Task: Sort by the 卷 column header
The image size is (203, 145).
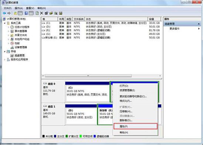Action: pos(50,19)
